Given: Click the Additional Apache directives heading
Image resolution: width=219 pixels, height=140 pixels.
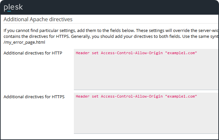Looking at the screenshot, I should [38, 20].
